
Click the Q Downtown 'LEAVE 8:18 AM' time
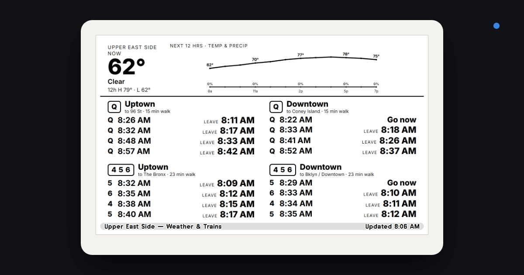[390, 130]
